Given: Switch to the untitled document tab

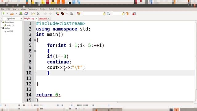Looking at the screenshot, I should pos(43,18).
